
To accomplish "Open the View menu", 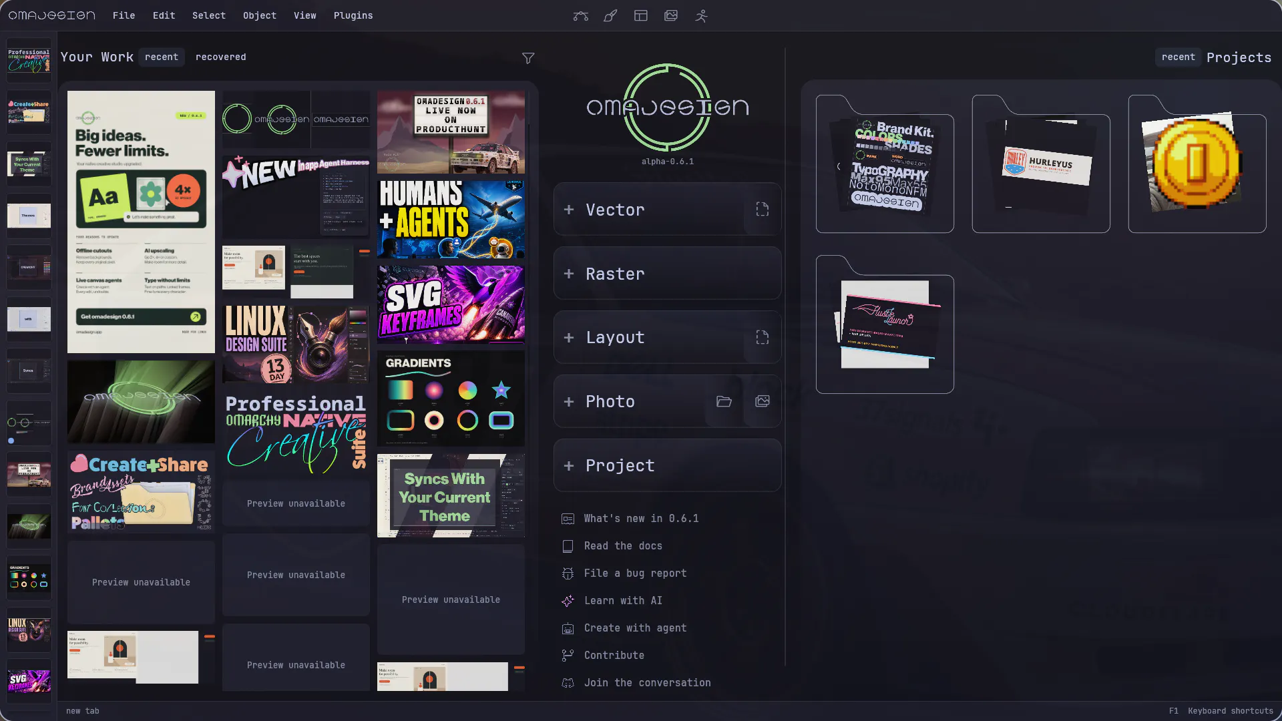I will pos(305,15).
